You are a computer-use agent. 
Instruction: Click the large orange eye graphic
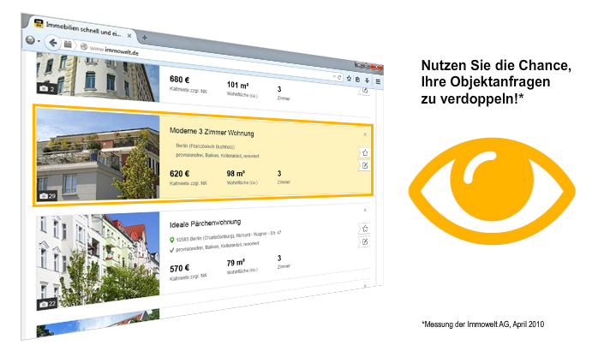[x=492, y=191]
